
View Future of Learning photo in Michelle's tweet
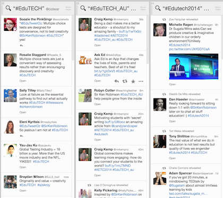click(194, 67)
